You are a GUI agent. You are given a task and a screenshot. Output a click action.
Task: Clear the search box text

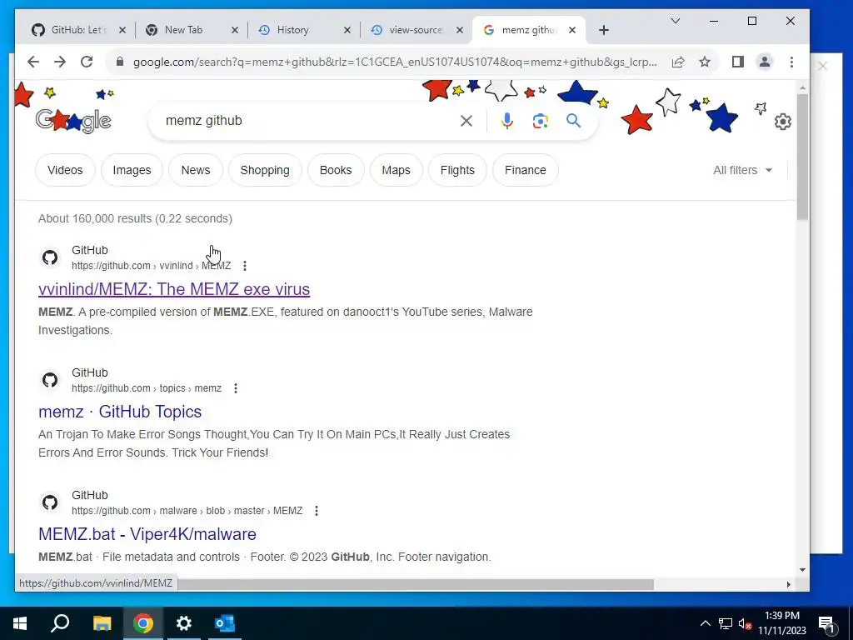pyautogui.click(x=466, y=121)
